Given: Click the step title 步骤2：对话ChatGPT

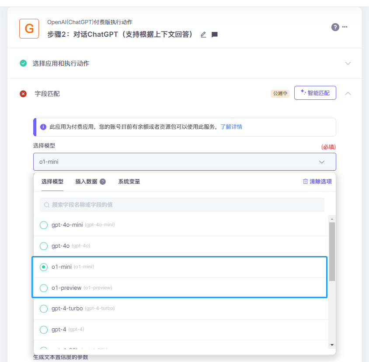Looking at the screenshot, I should [120, 35].
